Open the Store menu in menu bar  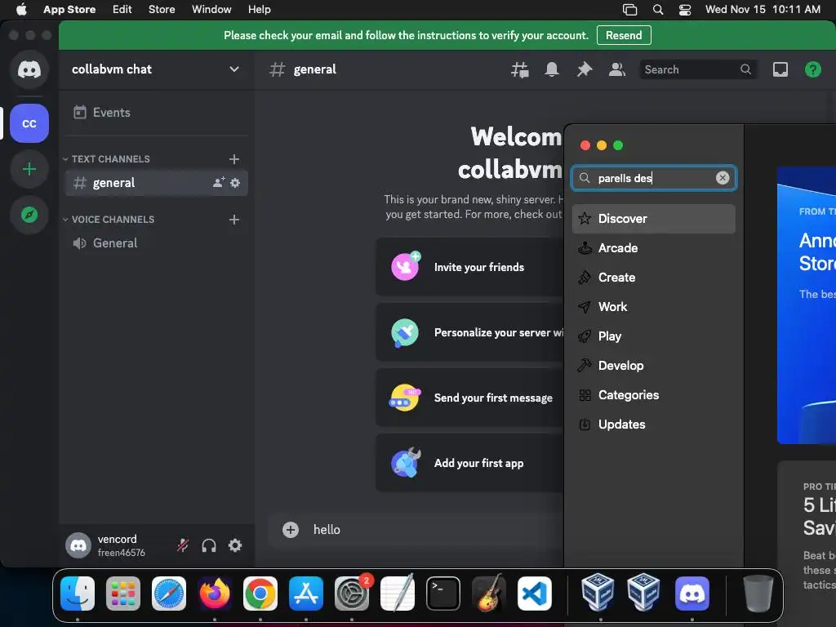point(162,9)
